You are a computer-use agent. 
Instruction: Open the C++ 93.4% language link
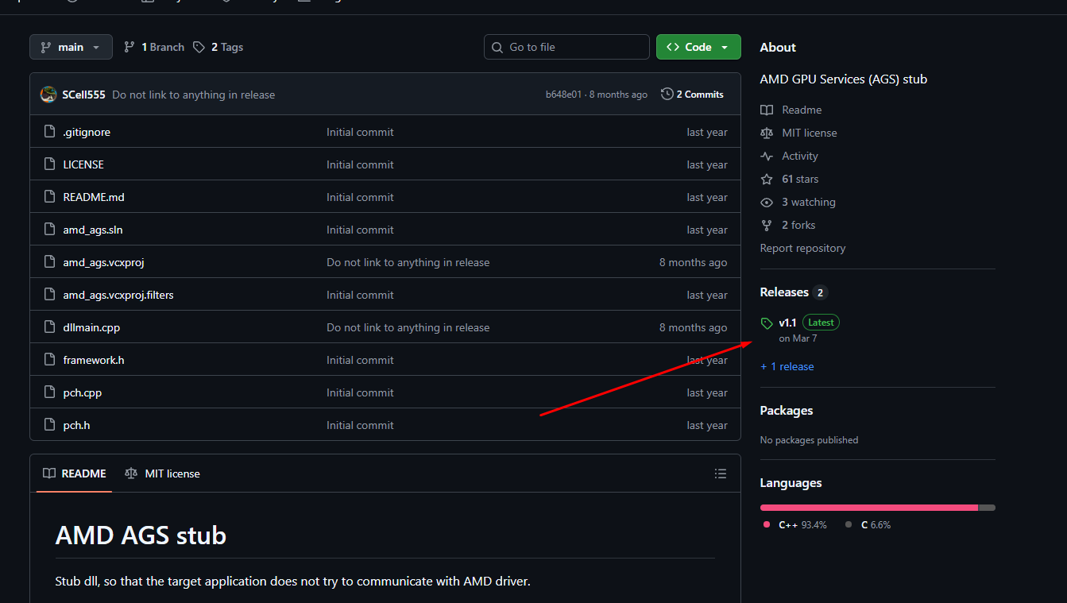point(795,525)
